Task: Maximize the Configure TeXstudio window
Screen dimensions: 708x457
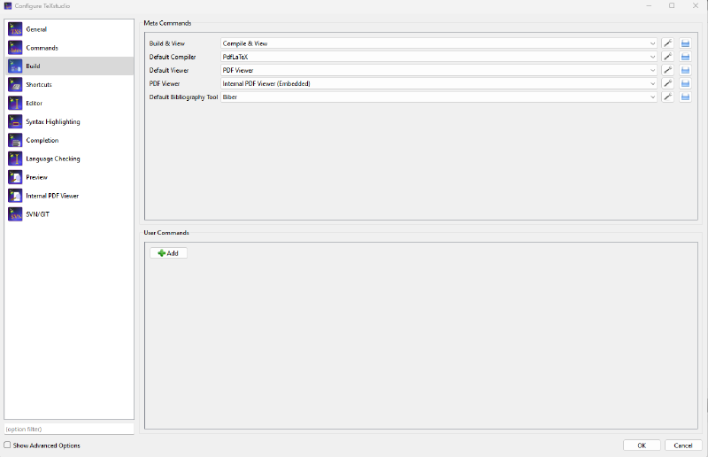Action: pos(672,6)
